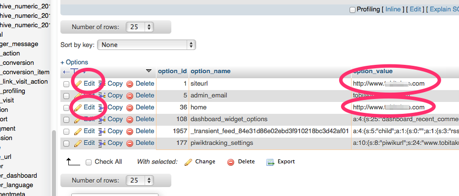Viewport: 459px width, 196px height.
Task: Select the _link_visit_action table in the sidebar
Action: pyautogui.click(x=25, y=82)
